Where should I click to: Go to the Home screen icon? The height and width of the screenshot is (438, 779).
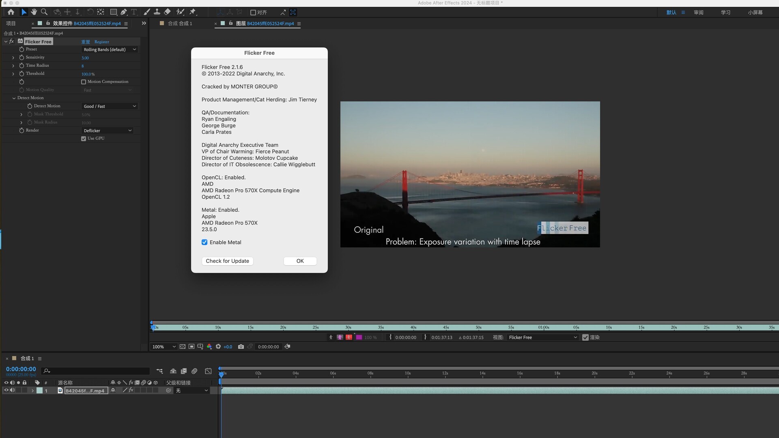pos(11,12)
